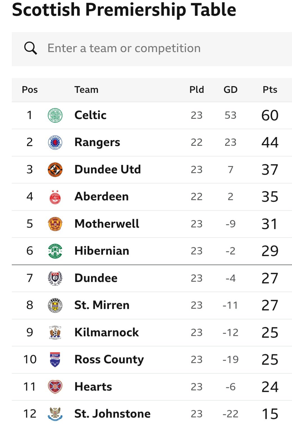Click the search magnifier icon
This screenshot has width=292, height=429.
tap(30, 48)
